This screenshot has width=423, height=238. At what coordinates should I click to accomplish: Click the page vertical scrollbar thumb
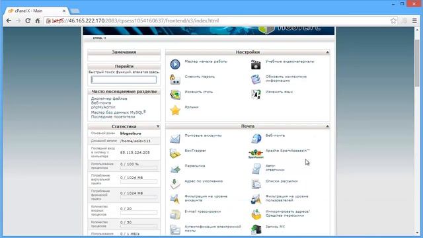[417, 63]
